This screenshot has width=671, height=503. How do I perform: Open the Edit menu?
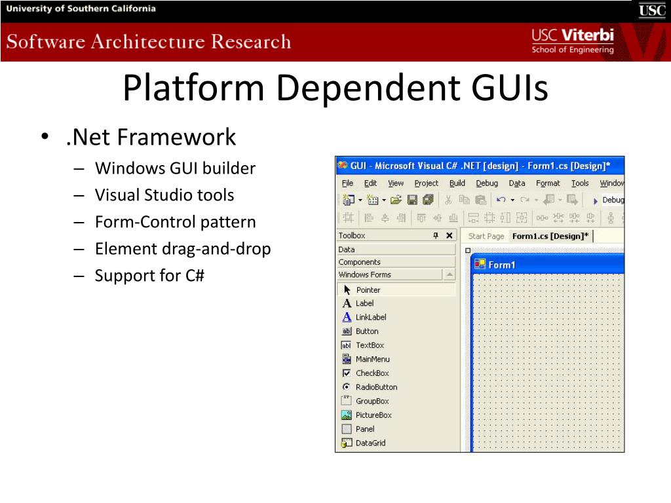pos(371,183)
